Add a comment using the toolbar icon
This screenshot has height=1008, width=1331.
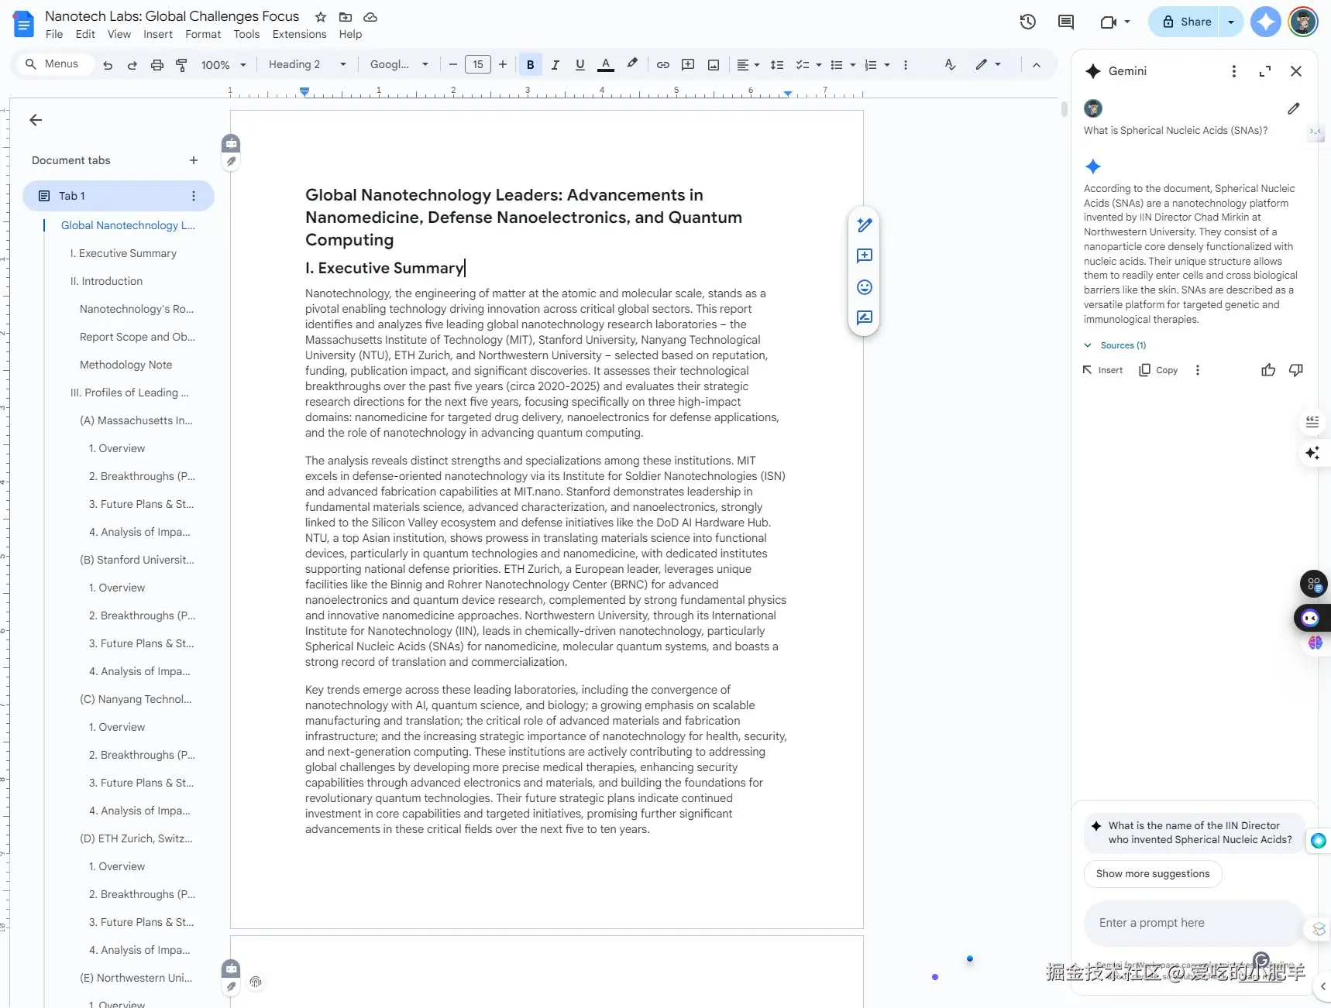pyautogui.click(x=688, y=65)
